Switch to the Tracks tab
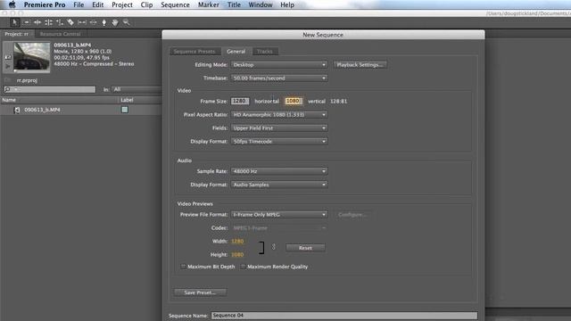 265,52
